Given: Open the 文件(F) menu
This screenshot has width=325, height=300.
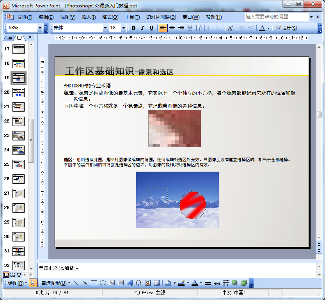Looking at the screenshot, I should pyautogui.click(x=25, y=17).
